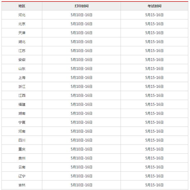
Task: Click the 安徽 row exam time cell
Action: (x=154, y=60)
